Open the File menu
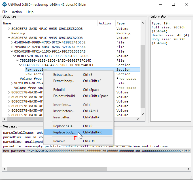This screenshot has height=180, width=193. (x=5, y=12)
